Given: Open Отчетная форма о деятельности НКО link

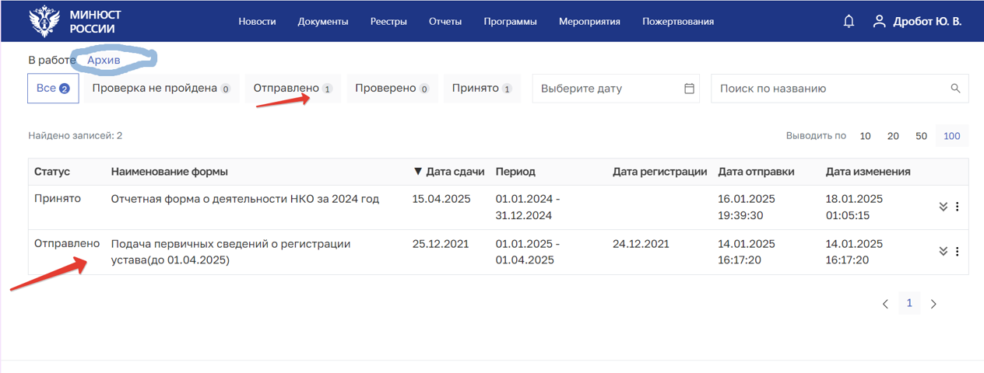Looking at the screenshot, I should coord(244,199).
